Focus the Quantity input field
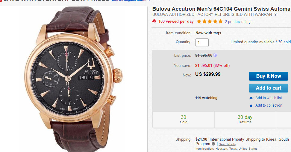 point(202,42)
